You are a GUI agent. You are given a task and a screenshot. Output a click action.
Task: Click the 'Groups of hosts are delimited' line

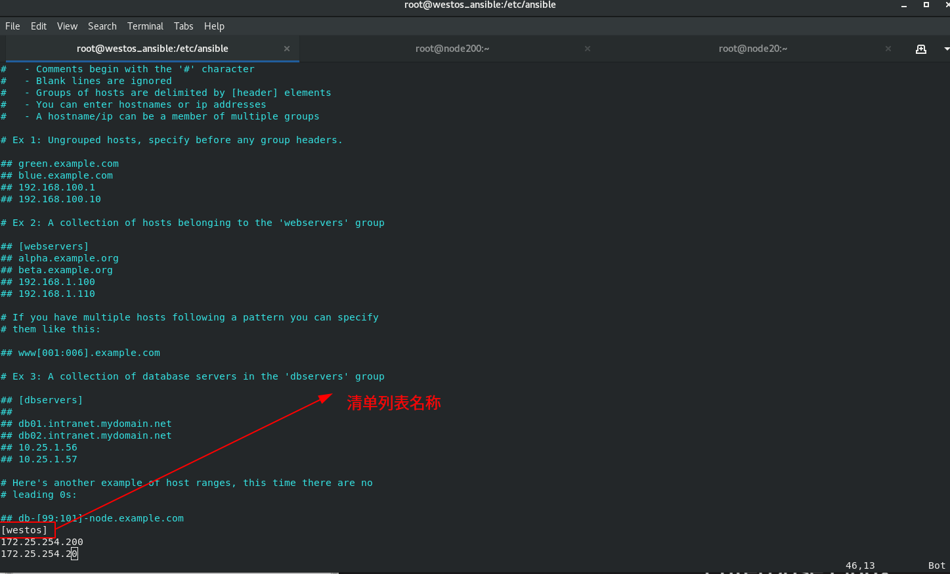[x=166, y=93]
